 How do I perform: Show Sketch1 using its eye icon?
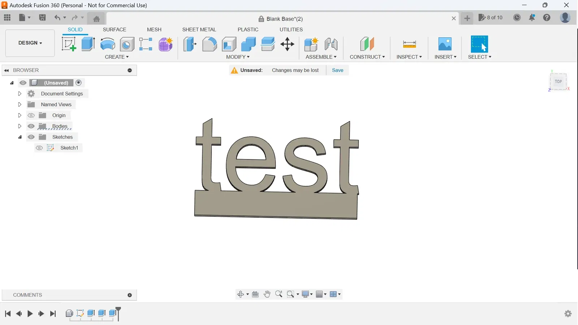coord(39,148)
